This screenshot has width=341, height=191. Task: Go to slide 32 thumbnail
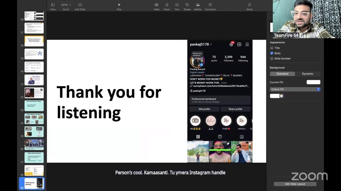tap(34, 93)
